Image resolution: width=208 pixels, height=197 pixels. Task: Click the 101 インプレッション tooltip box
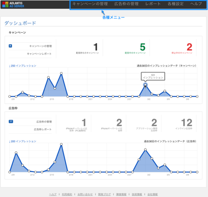point(153,76)
